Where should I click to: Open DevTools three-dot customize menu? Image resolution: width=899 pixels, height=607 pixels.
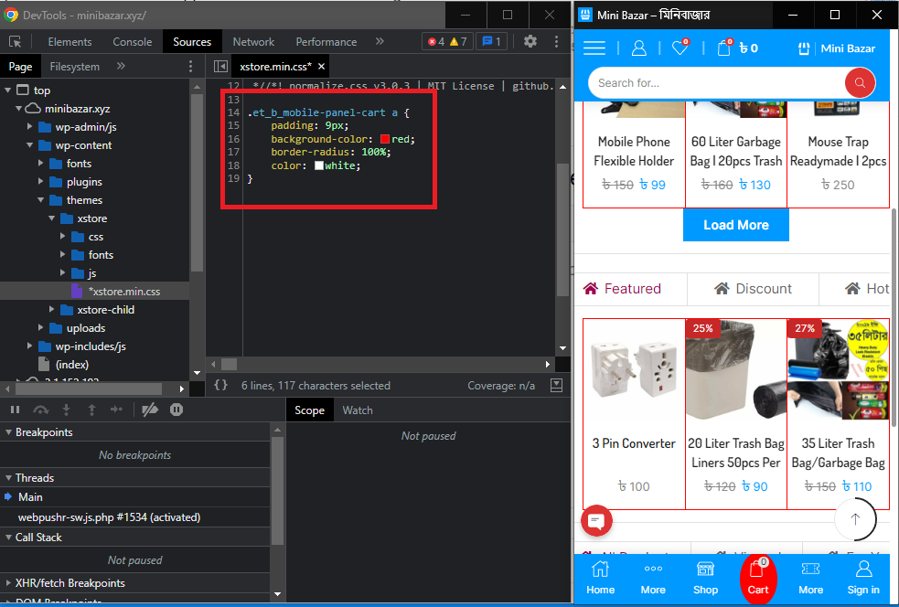(556, 41)
